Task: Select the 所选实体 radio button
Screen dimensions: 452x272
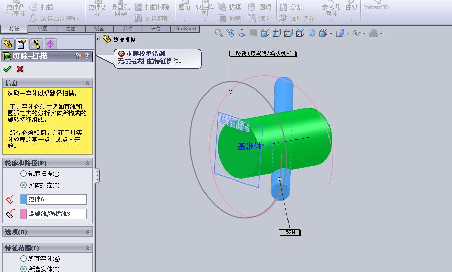Action: [x=23, y=269]
